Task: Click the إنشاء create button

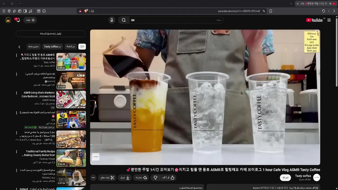Action: pos(30,20)
